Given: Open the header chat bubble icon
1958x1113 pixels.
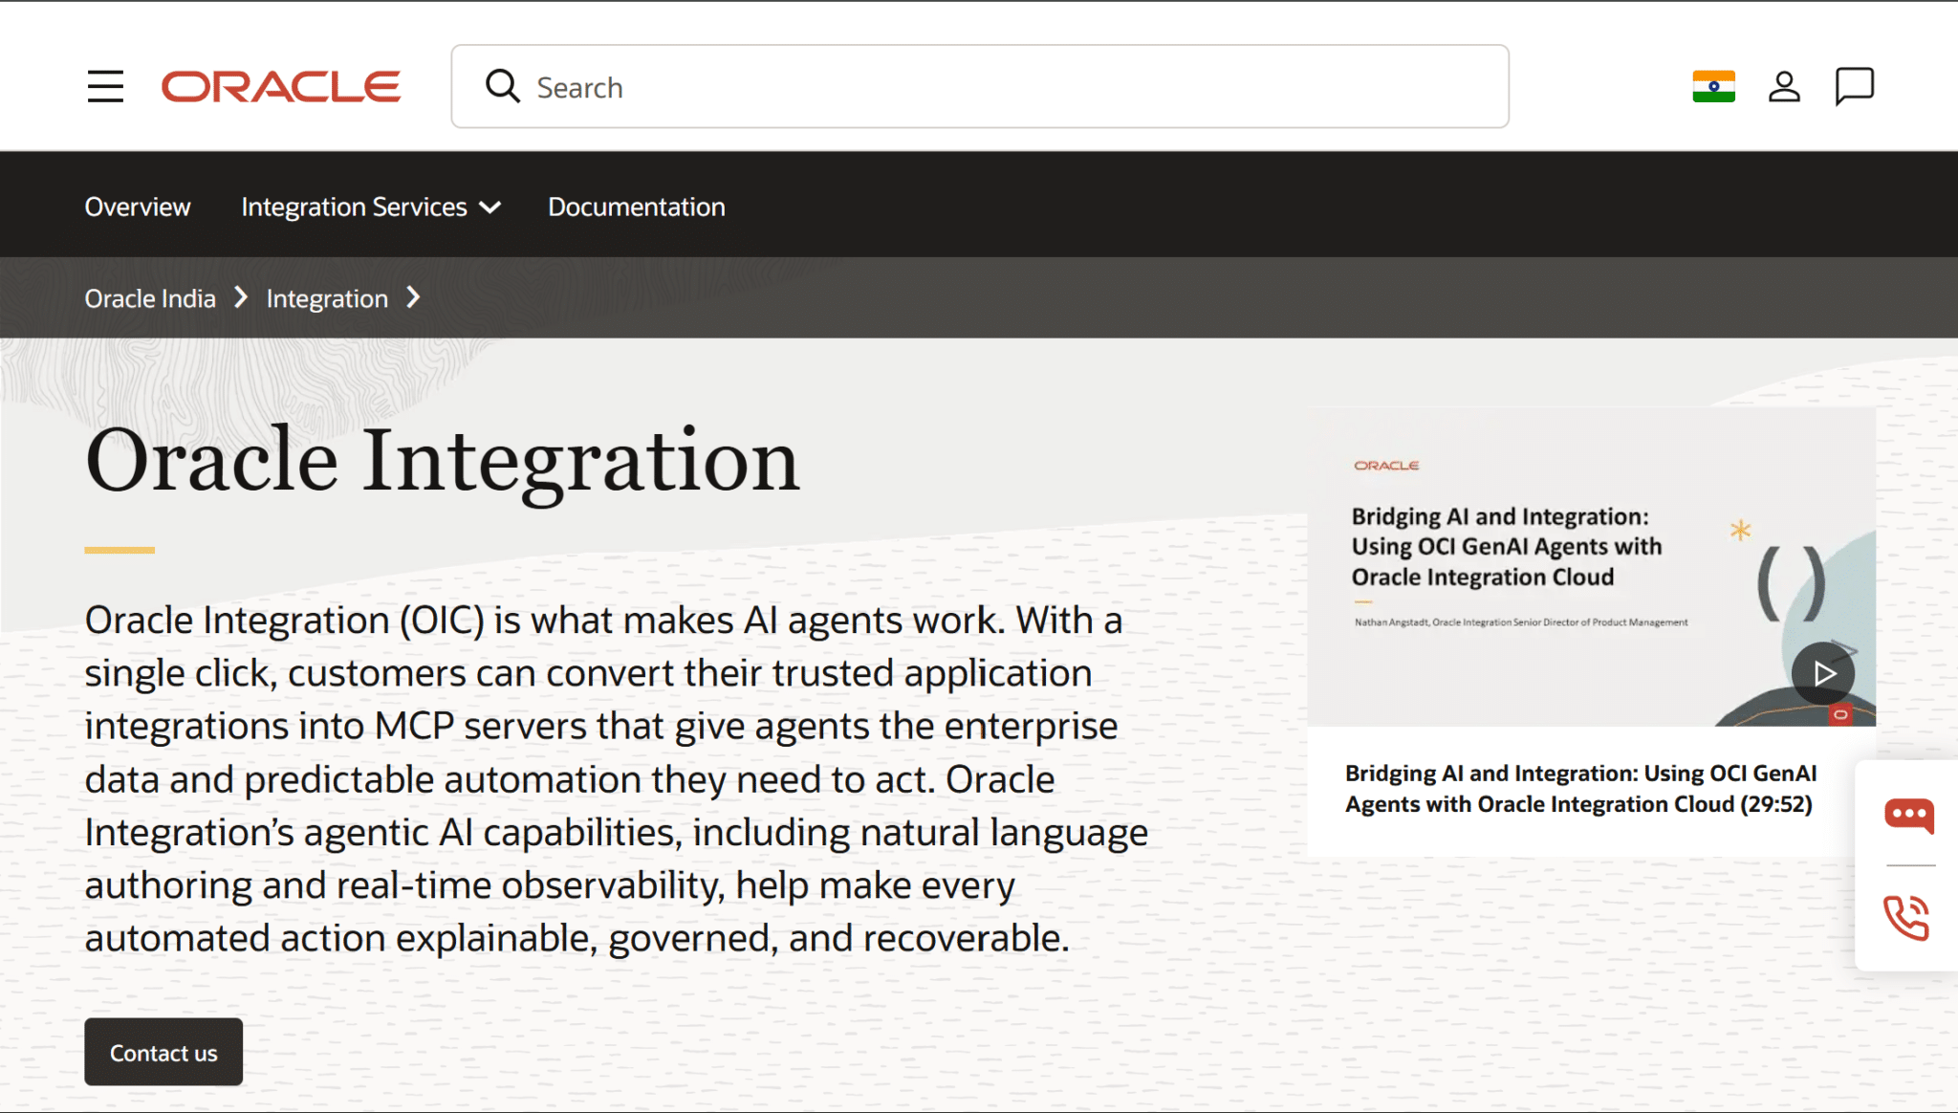Looking at the screenshot, I should point(1854,86).
